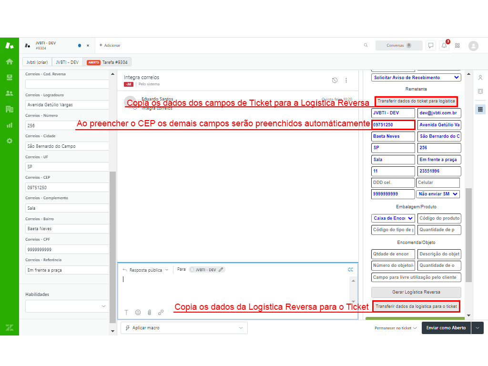Click the Correios - CEP field
The width and height of the screenshot is (488, 366).
(67, 187)
